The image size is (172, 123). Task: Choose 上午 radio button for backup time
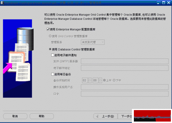[x=104, y=80]
